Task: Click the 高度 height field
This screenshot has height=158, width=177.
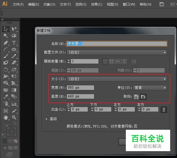Action: 80,97
